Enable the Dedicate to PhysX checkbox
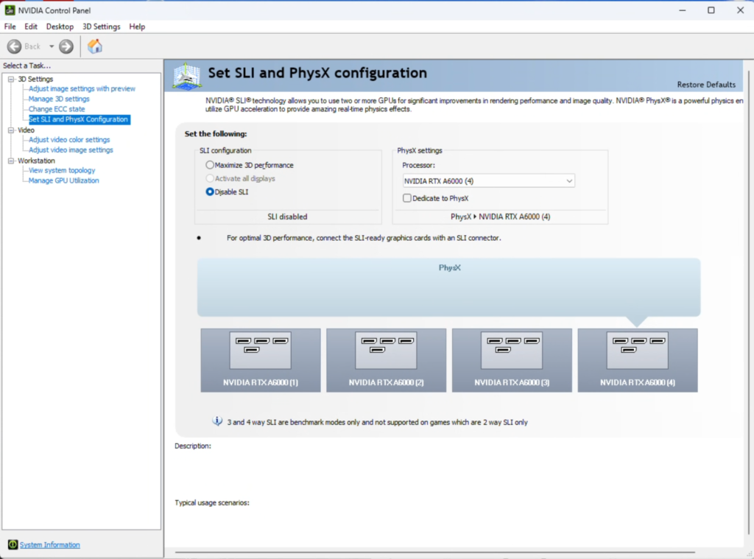 [407, 198]
